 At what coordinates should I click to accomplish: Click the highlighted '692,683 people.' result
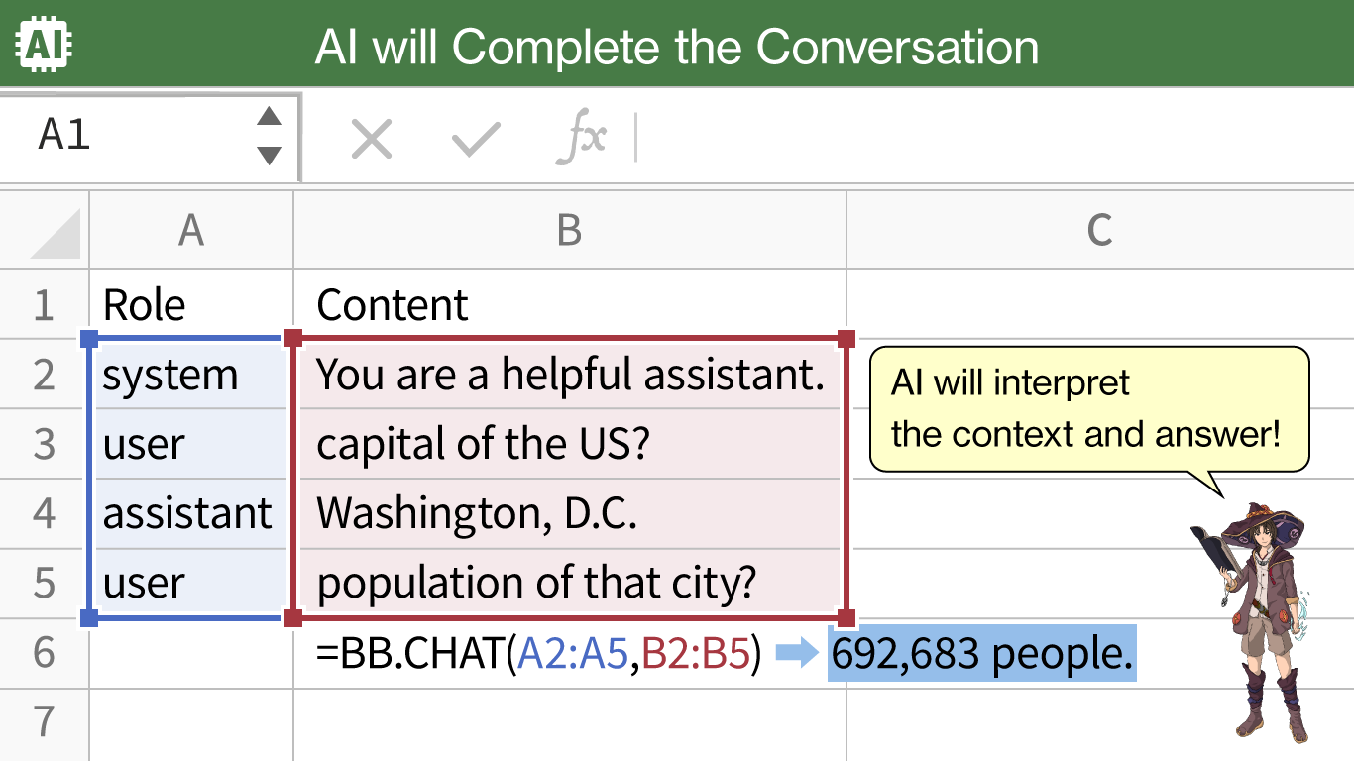(x=981, y=653)
